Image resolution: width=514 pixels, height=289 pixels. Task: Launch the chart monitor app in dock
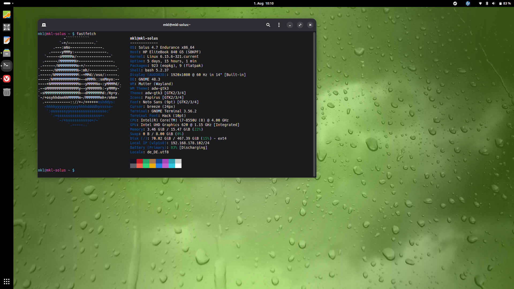pyautogui.click(x=7, y=14)
